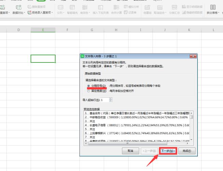Click the 插入下拉列表 icon
Screen dimensions: 223x171
(x=101, y=7)
